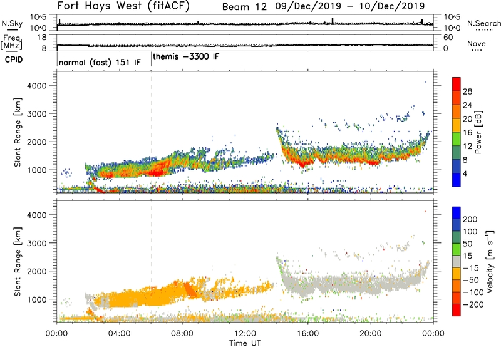
Task: Click the '04:00' time axis tick label
Action: [x=120, y=334]
